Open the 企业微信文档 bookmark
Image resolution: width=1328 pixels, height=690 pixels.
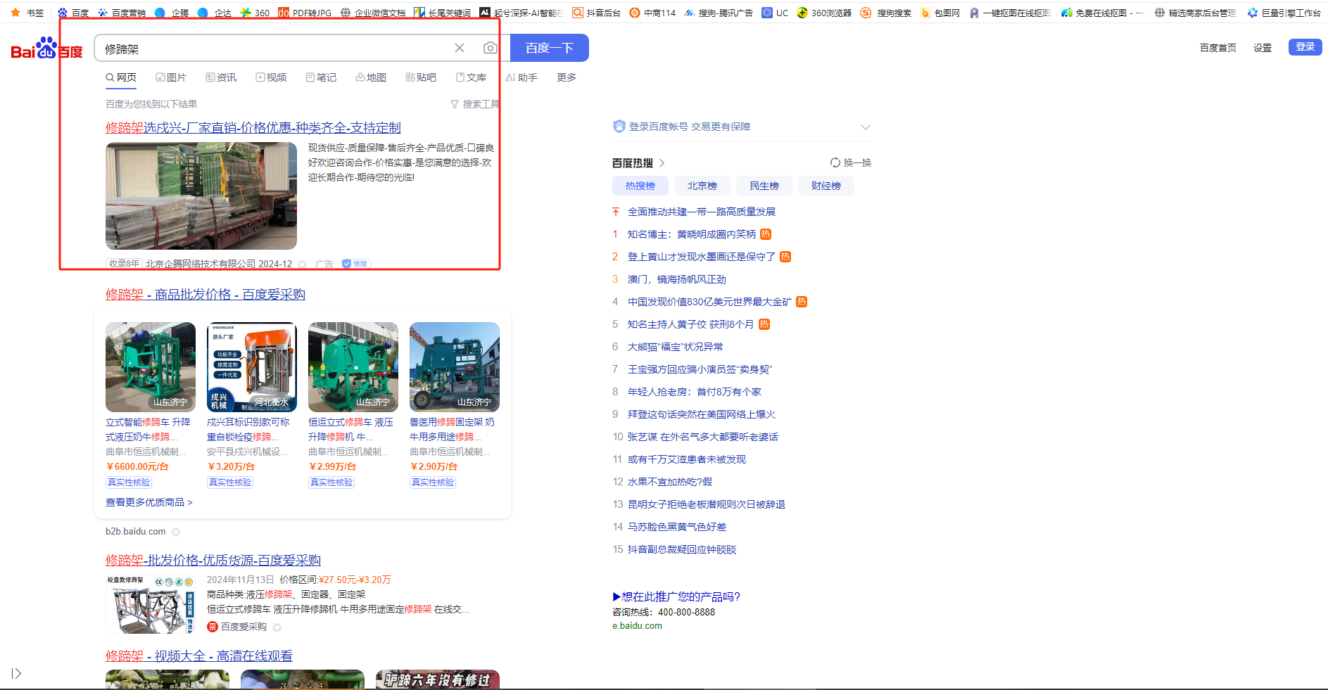[x=373, y=13]
